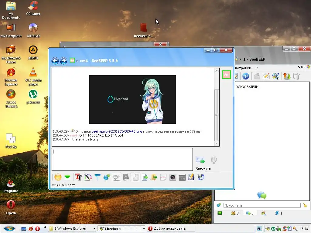Open the font color picker pencil icon
This screenshot has height=233, width=311.
(88, 177)
